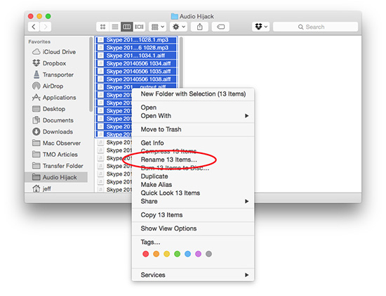
Task: Choose Tags... from the context menu
Action: (193, 242)
